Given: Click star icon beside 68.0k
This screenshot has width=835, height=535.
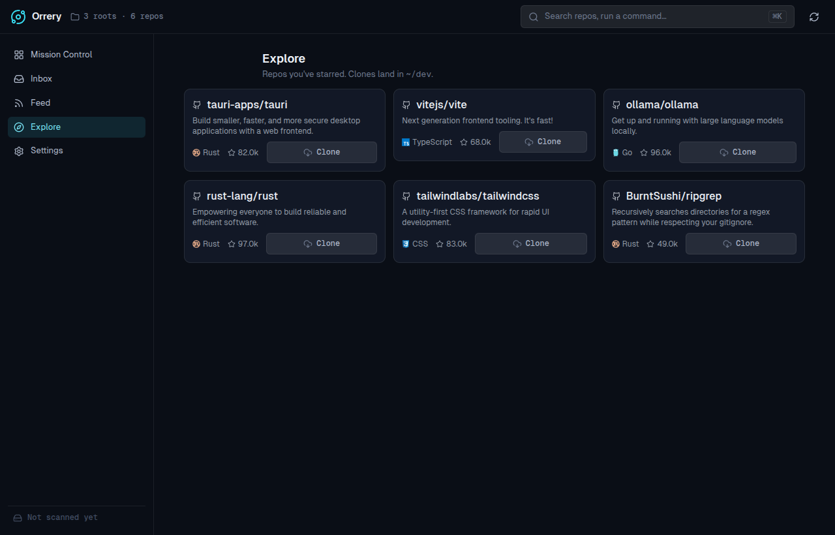Looking at the screenshot, I should click(x=464, y=142).
